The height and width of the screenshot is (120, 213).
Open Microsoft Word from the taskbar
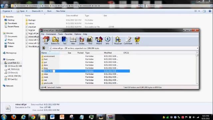[x=52, y=117]
